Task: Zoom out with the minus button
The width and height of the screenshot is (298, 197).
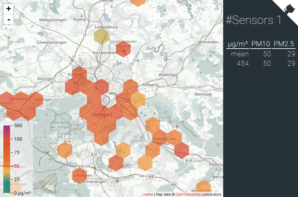Action: (x=8, y=19)
